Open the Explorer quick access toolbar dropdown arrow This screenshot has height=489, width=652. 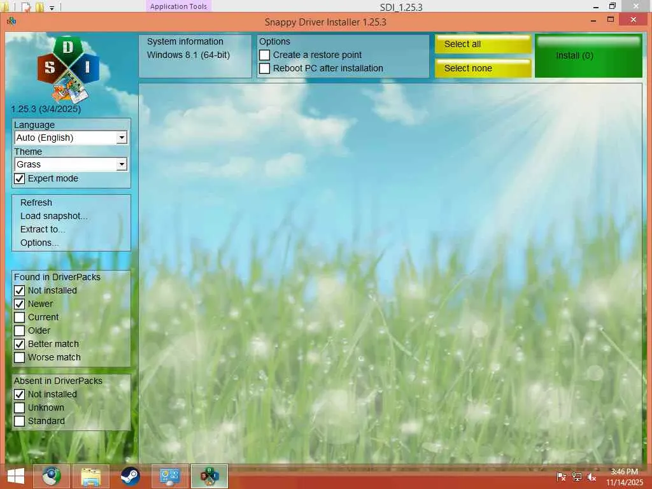click(x=52, y=8)
